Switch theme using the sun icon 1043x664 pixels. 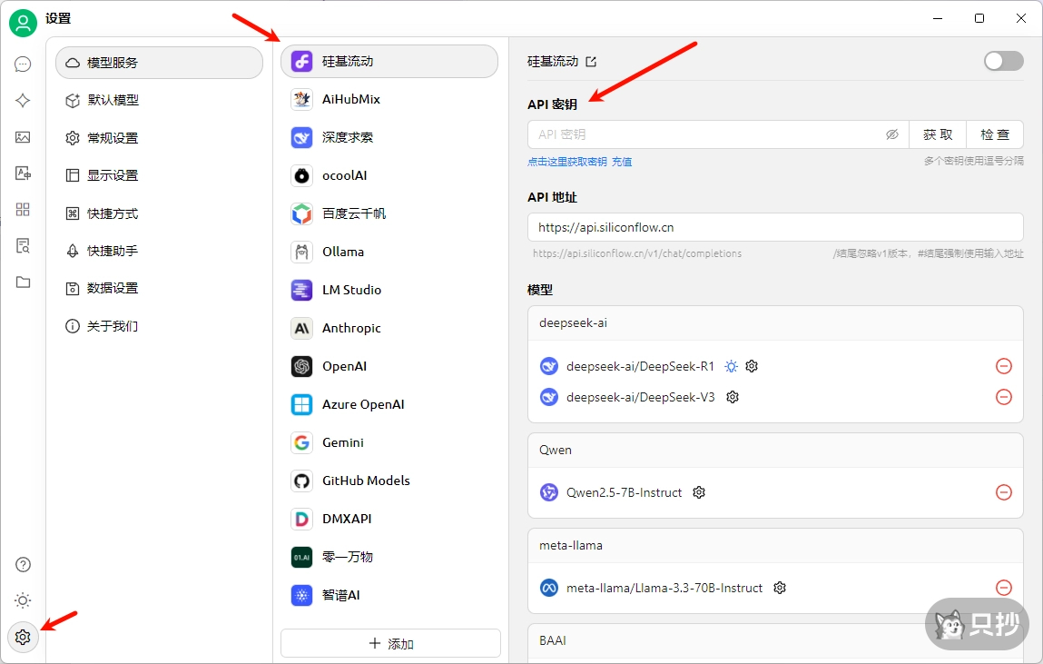pyautogui.click(x=23, y=600)
